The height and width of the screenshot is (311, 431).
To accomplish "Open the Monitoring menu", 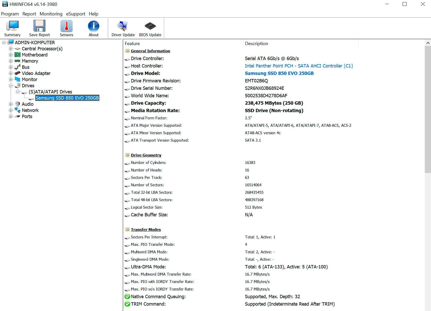I will point(51,14).
